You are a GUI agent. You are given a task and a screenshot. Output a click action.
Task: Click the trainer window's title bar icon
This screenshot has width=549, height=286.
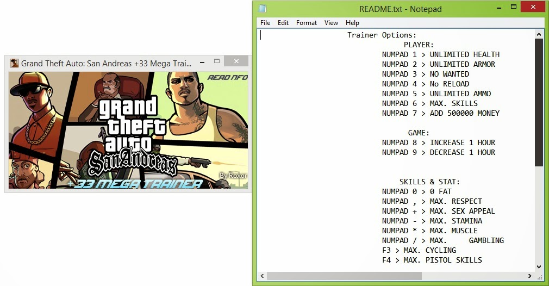pos(14,63)
